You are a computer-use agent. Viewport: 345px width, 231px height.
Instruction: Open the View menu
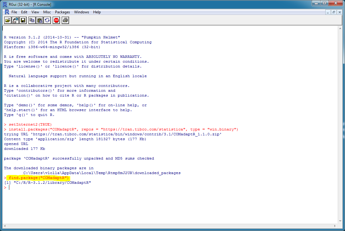click(x=35, y=12)
